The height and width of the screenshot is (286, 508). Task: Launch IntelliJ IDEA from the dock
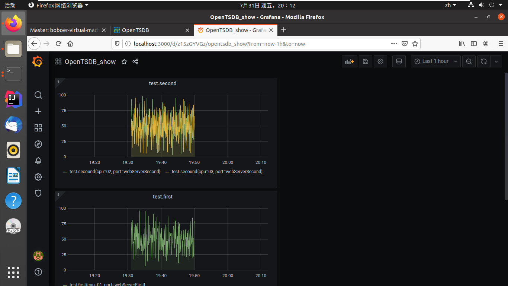pyautogui.click(x=13, y=99)
